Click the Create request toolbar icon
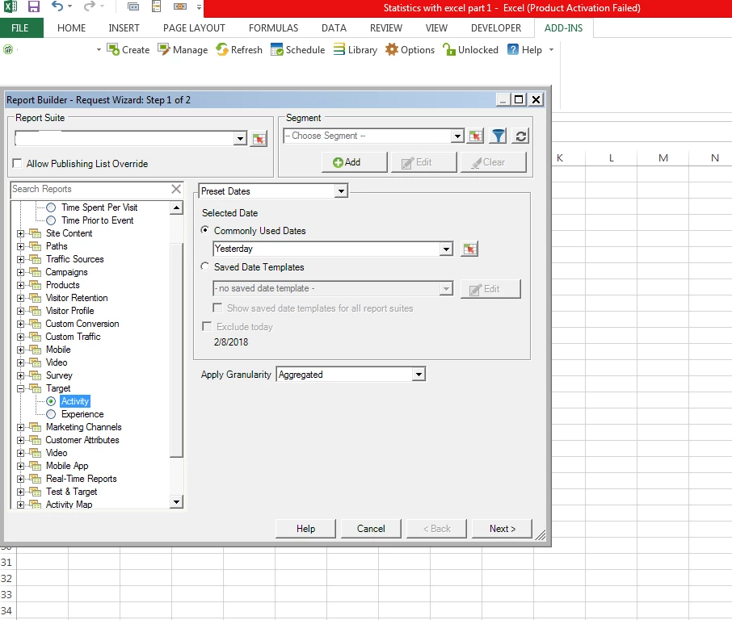This screenshot has width=732, height=620. (x=113, y=49)
